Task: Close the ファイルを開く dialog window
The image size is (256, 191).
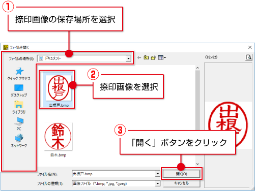Action: (x=250, y=47)
